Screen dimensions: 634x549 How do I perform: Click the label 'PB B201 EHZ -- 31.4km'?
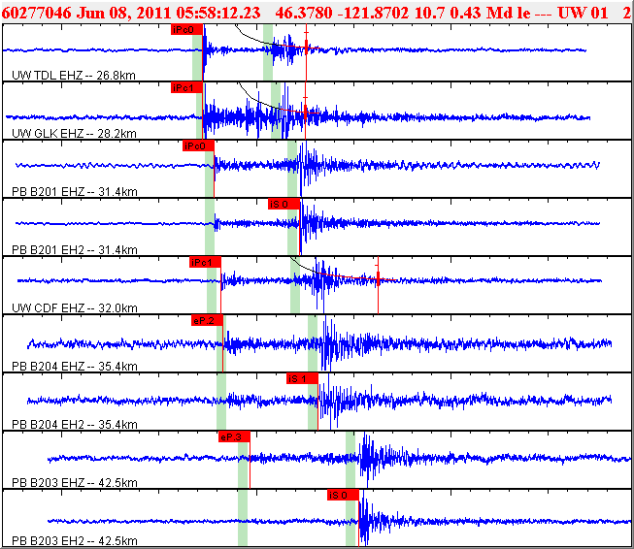(x=75, y=191)
